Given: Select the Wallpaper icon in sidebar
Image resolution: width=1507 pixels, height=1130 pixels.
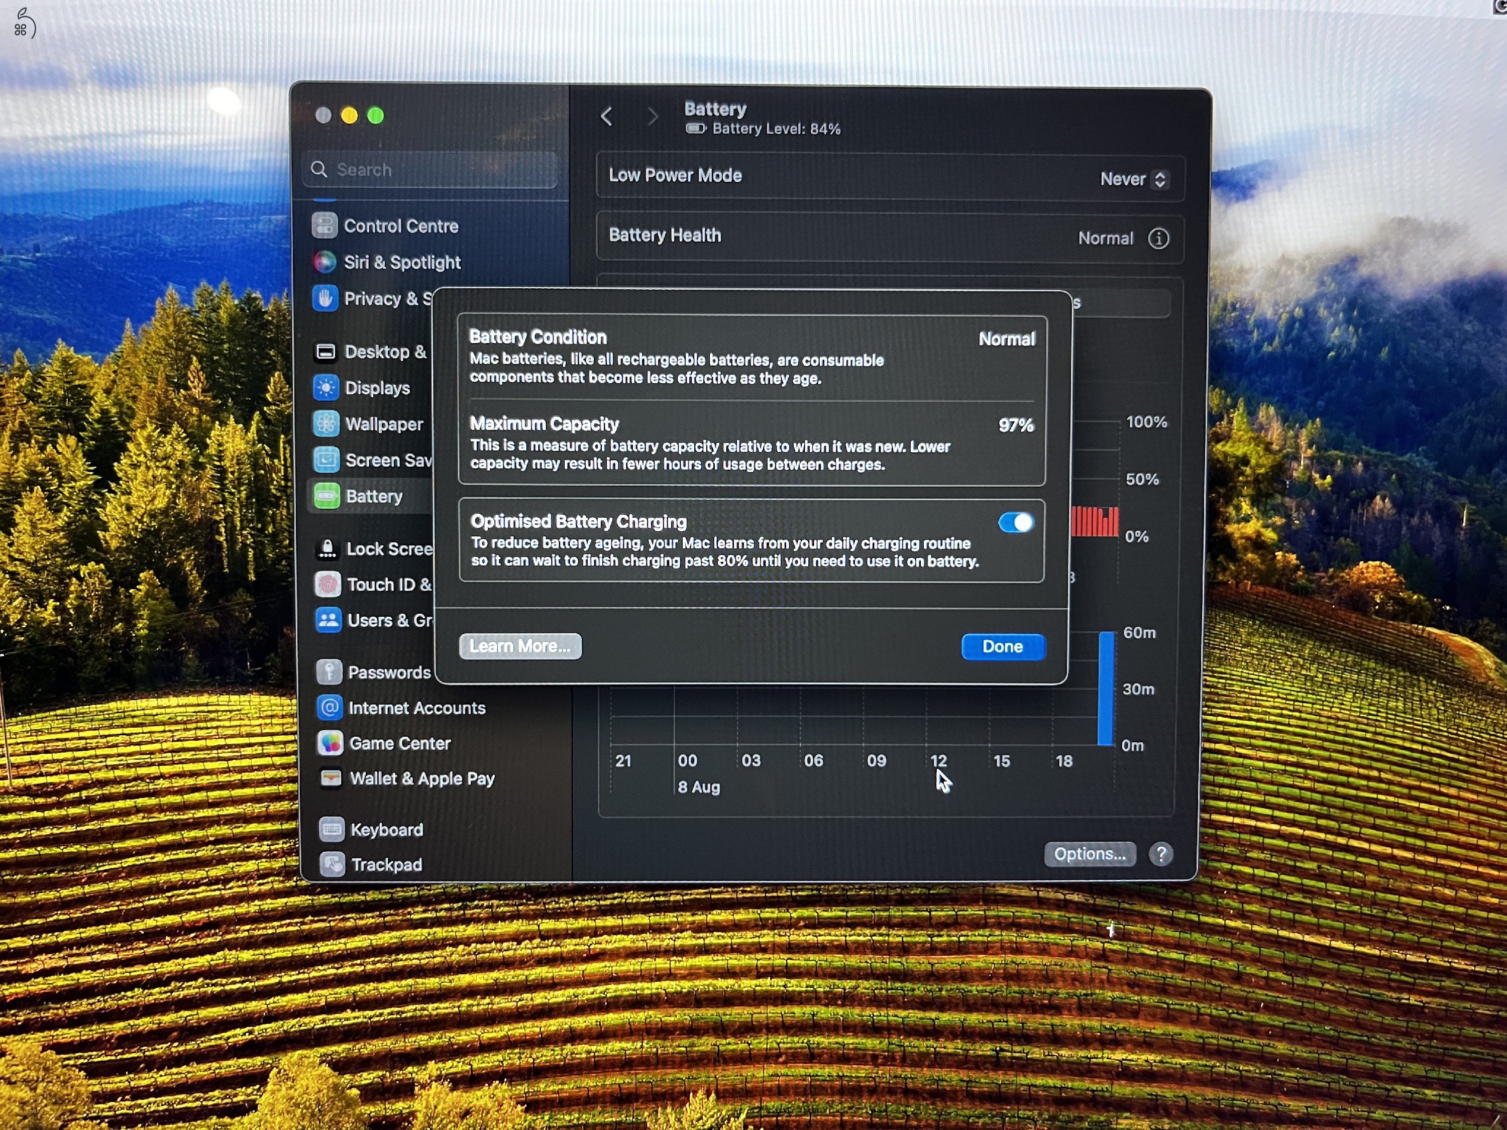Looking at the screenshot, I should (327, 424).
